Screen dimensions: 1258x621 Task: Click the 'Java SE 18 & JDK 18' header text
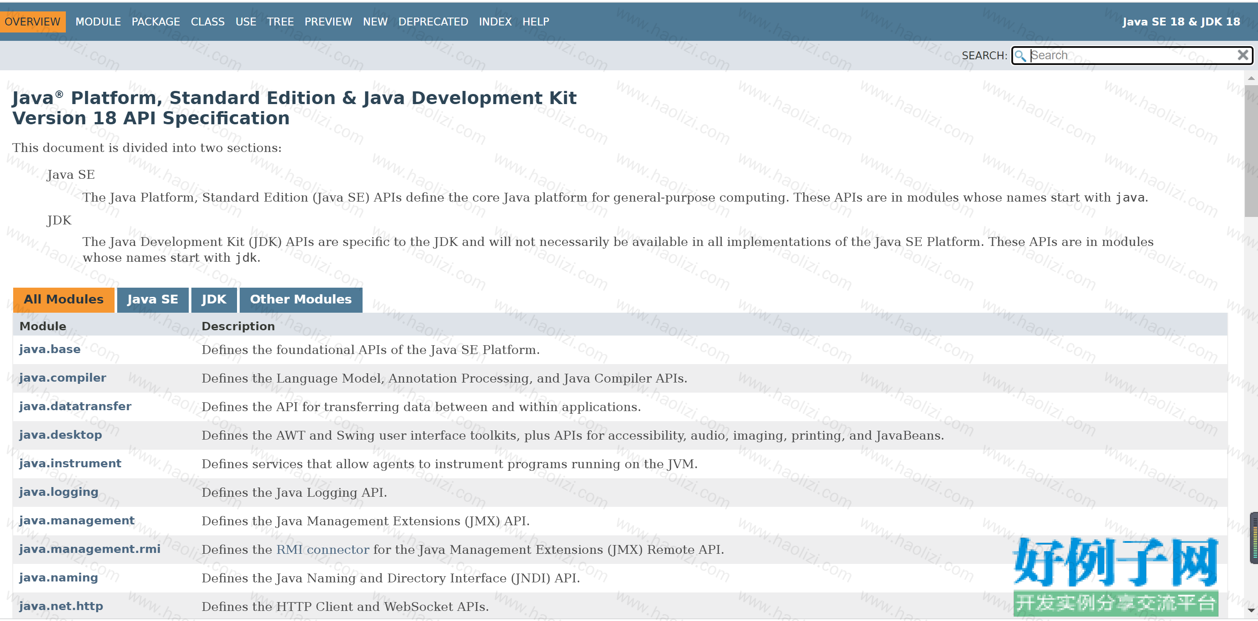click(x=1181, y=22)
